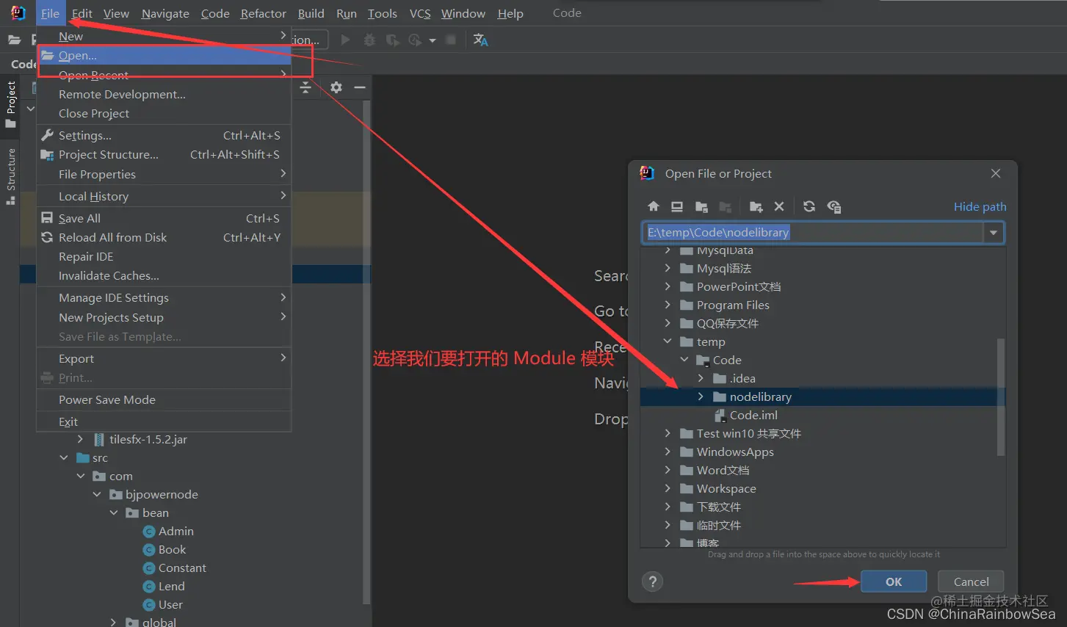Refresh the file tree in the dialog
This screenshot has width=1067, height=627.
click(809, 206)
